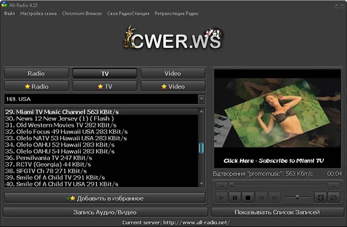Open favorite Video list
The width and height of the screenshot is (347, 227).
tap(173, 87)
